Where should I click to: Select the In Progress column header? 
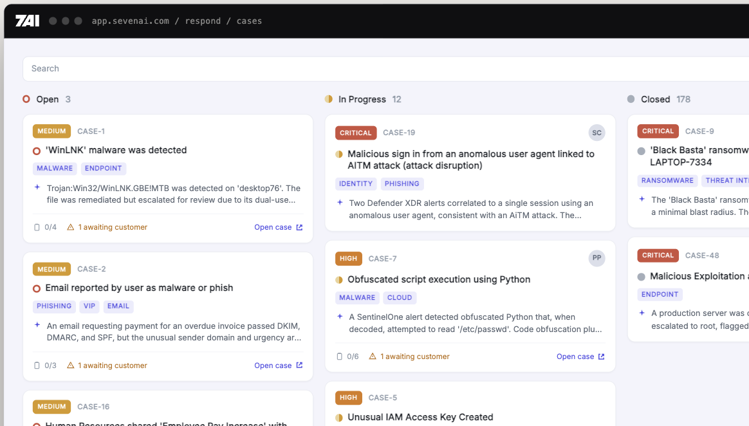[362, 99]
